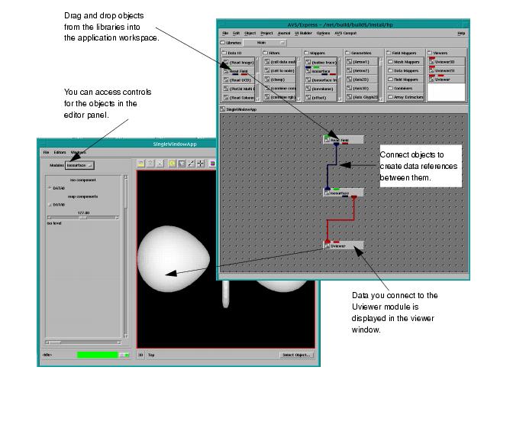Image resolution: width=513 pixels, height=422 pixels.
Task: Select the Uviewer node in the workspace
Action: point(342,246)
